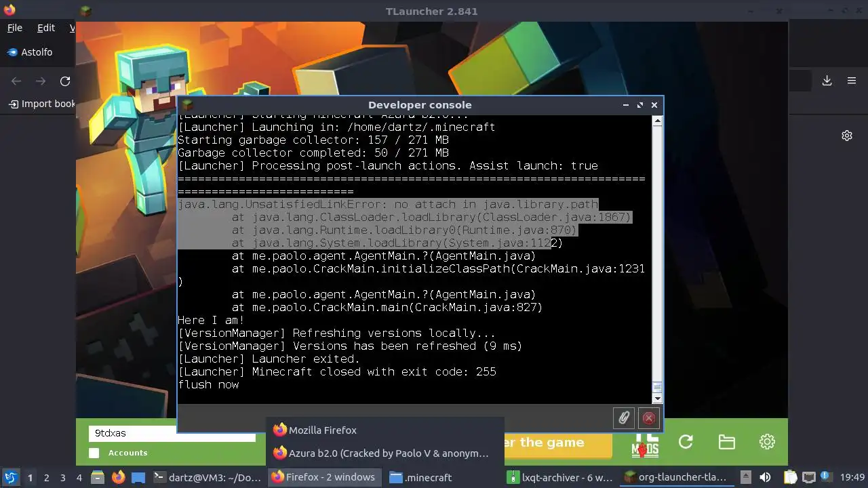Switch to virtual desktop 2

tap(46, 477)
